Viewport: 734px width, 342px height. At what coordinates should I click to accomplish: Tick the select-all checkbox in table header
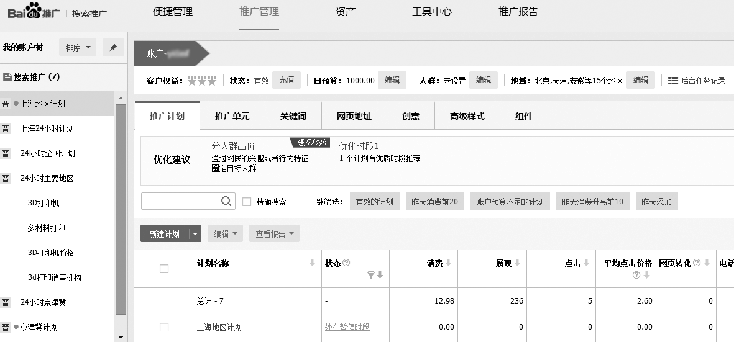point(164,269)
